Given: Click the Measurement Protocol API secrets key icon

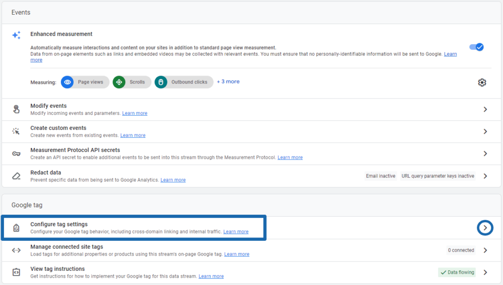Looking at the screenshot, I should click(16, 153).
